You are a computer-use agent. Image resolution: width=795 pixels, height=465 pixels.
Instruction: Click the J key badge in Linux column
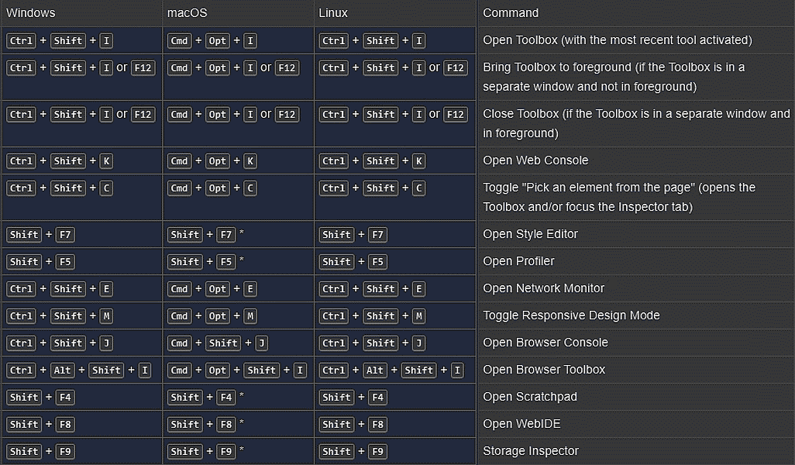click(418, 343)
